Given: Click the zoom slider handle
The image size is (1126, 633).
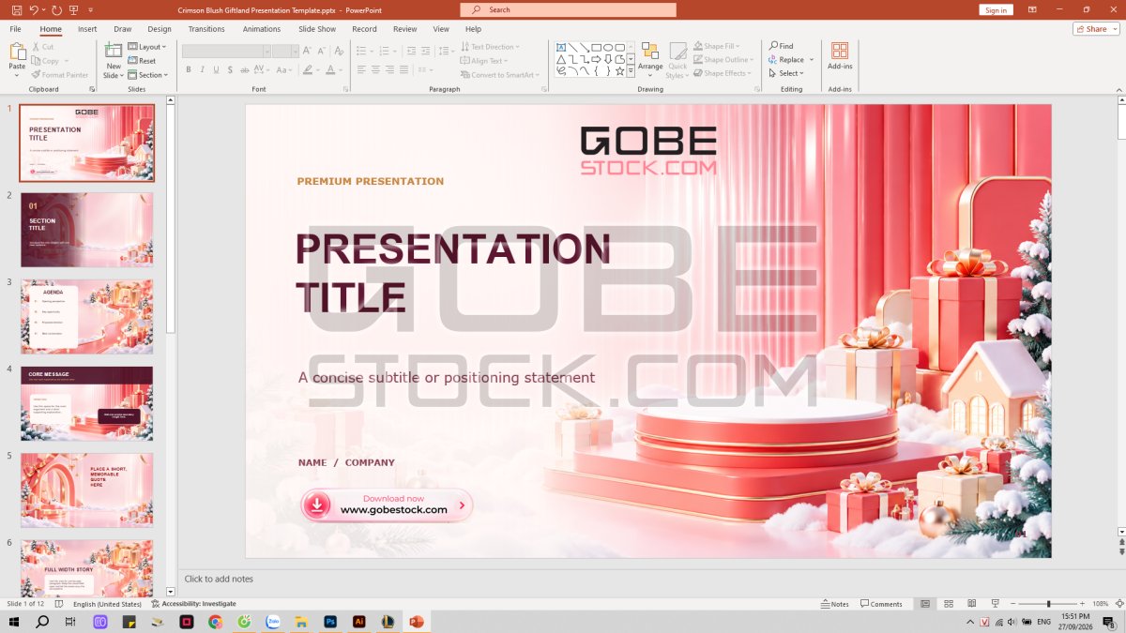Looking at the screenshot, I should point(1049,604).
